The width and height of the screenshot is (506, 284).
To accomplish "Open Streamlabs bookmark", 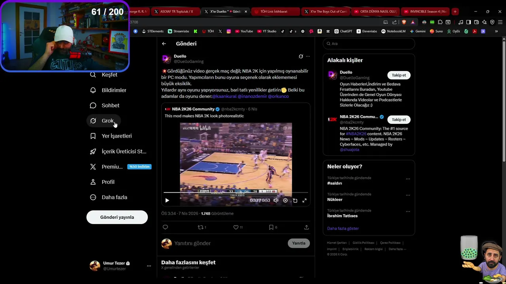I will [178, 31].
